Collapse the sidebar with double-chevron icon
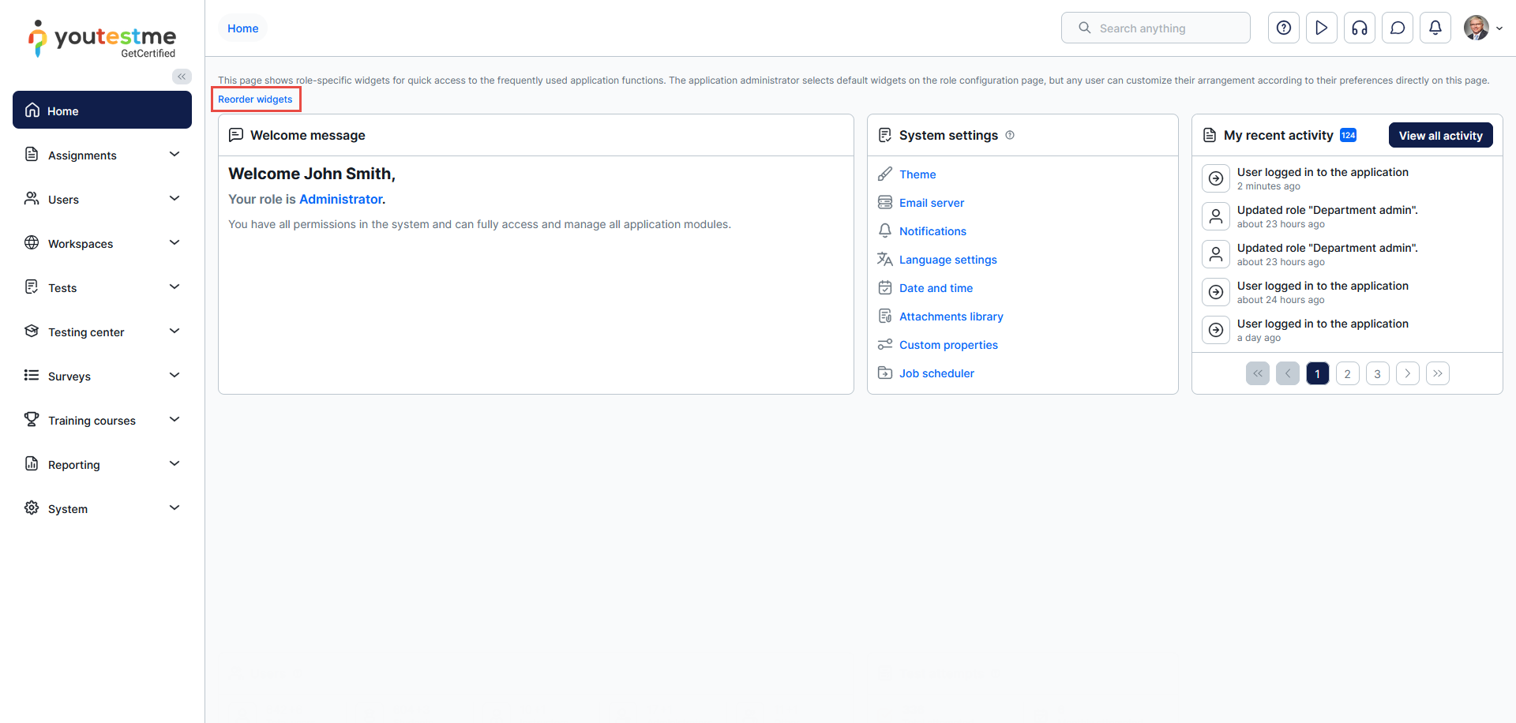 tap(182, 77)
